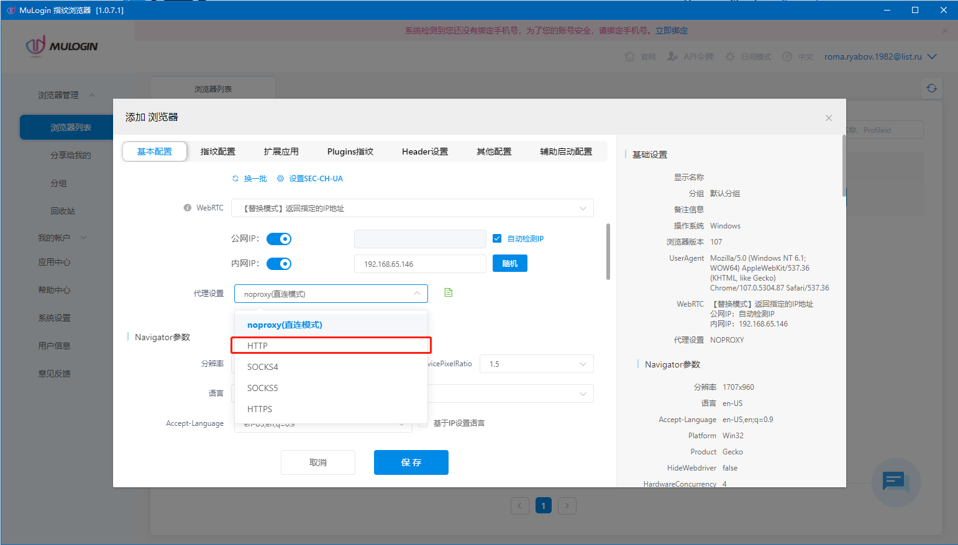Expand the account email dropdown
The width and height of the screenshot is (958, 545).
click(932, 56)
